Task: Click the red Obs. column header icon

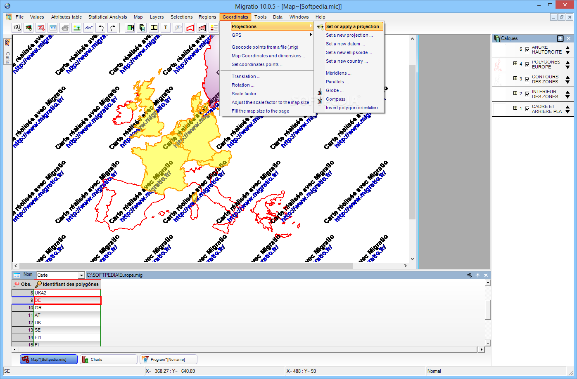Action: 17,284
